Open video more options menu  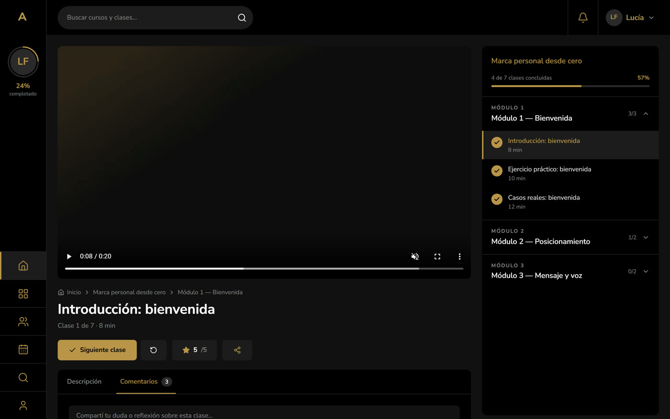tap(459, 256)
